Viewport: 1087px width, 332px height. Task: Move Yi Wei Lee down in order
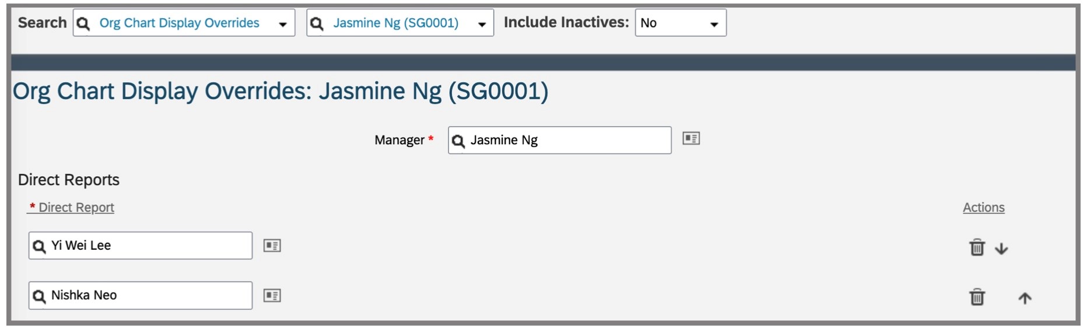point(1001,249)
